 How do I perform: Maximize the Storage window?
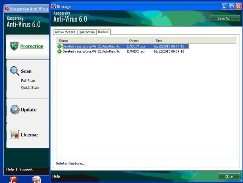(232, 7)
